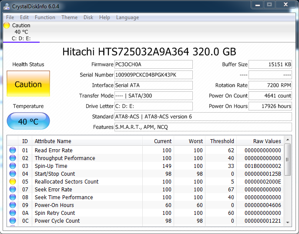
Task: Click the scroll down arrow of attribute list
Action: pyautogui.click(x=288, y=222)
